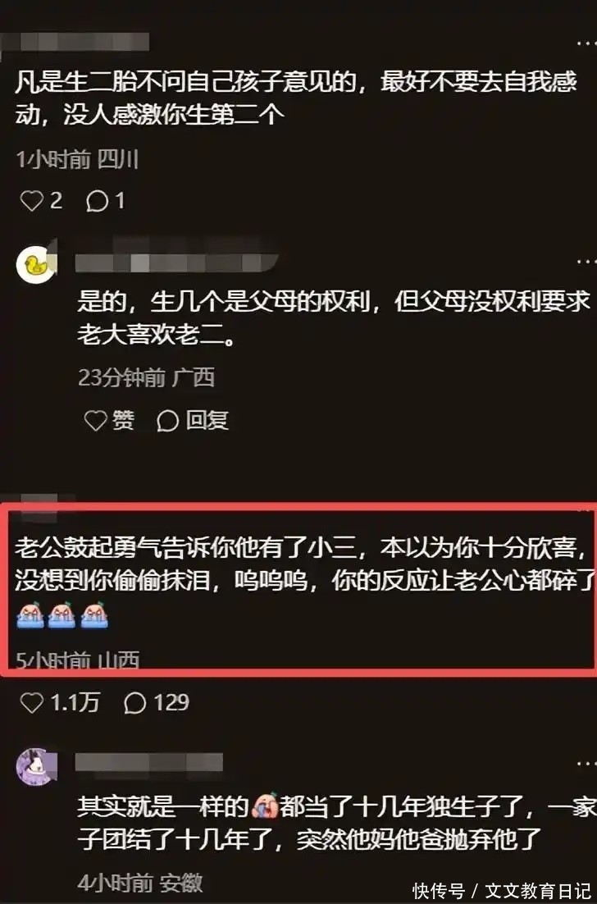Open more options for purple avatar reply
The image size is (597, 904).
(586, 763)
